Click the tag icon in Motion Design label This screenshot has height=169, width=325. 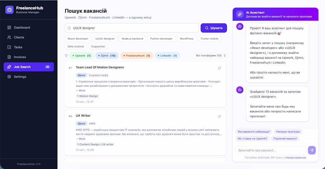coord(78,96)
